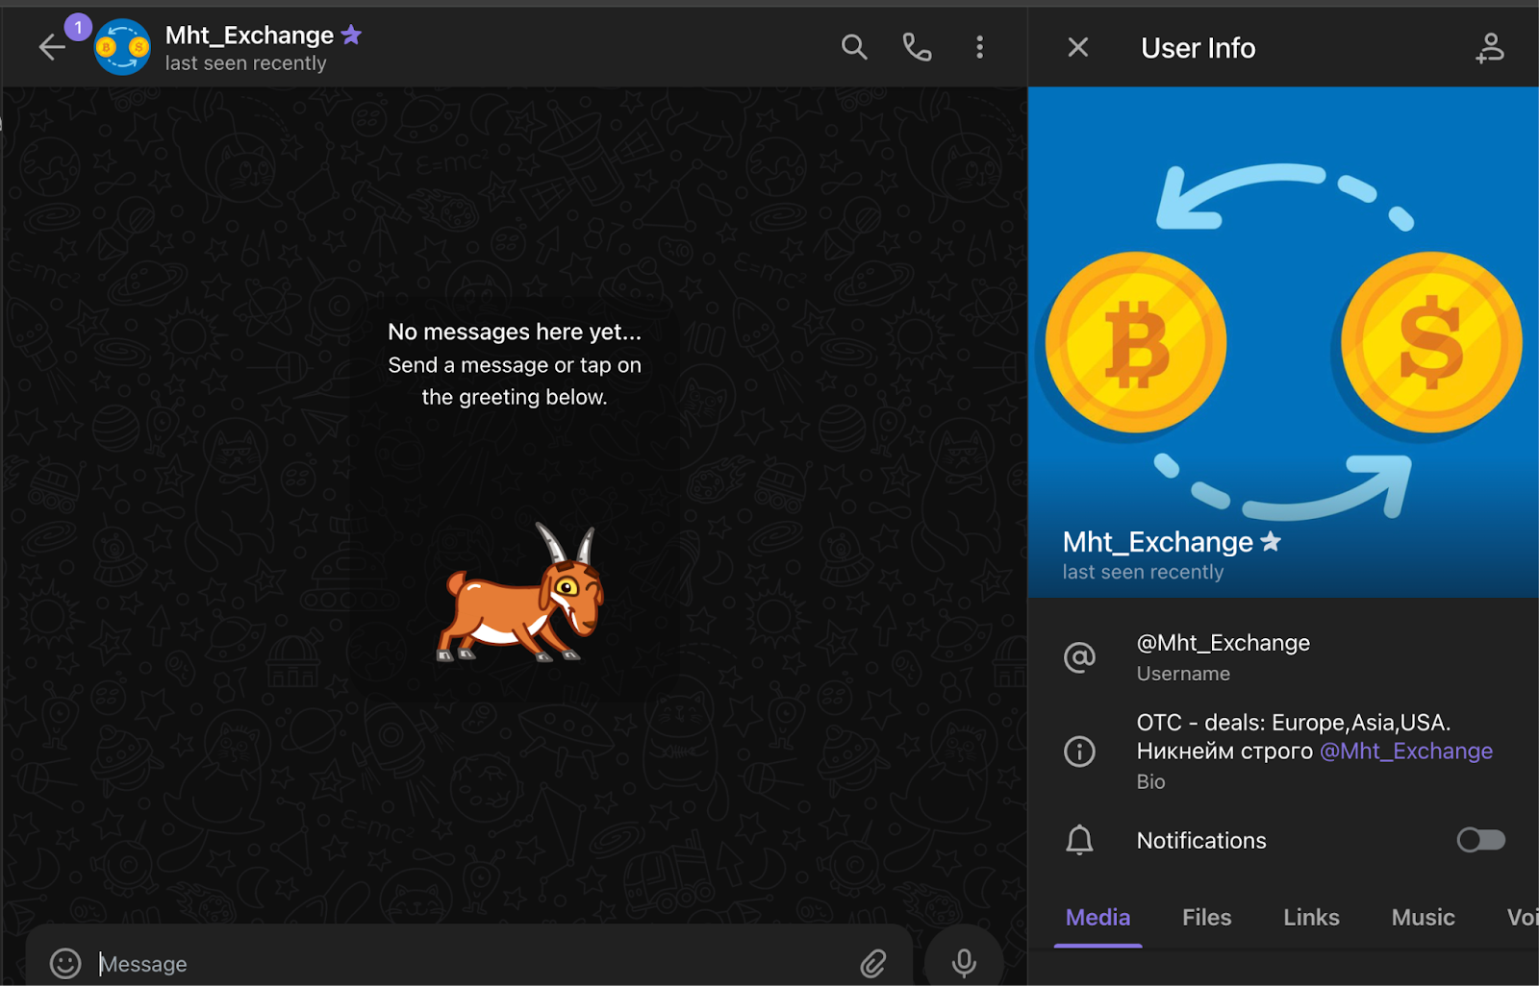Start a voice call with Mht_Exchange
This screenshot has height=986, width=1539.
[917, 47]
